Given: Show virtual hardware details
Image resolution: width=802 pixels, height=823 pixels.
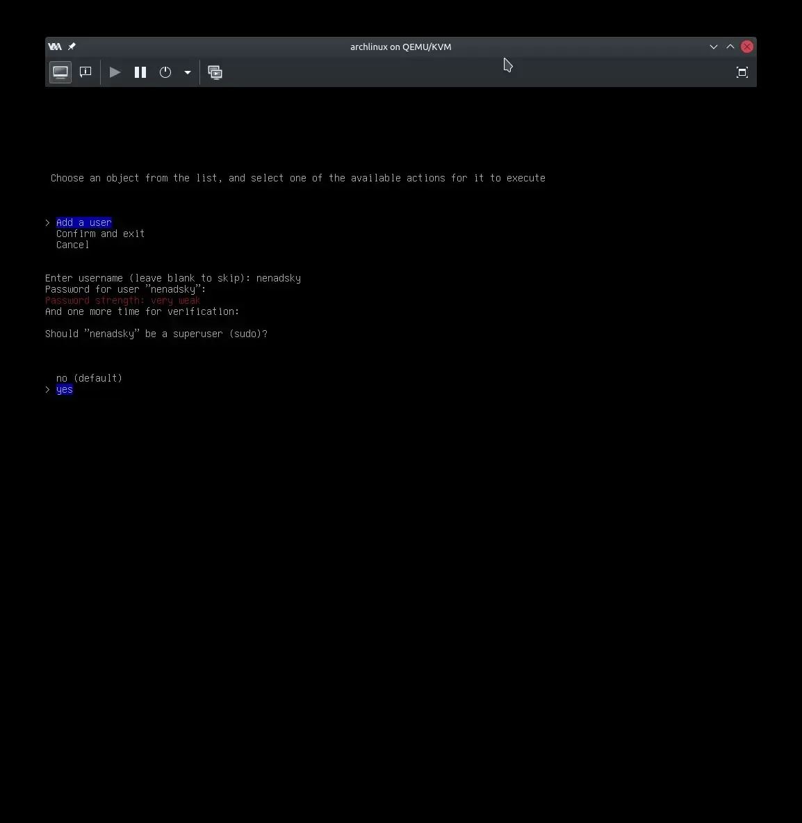Looking at the screenshot, I should tap(85, 72).
